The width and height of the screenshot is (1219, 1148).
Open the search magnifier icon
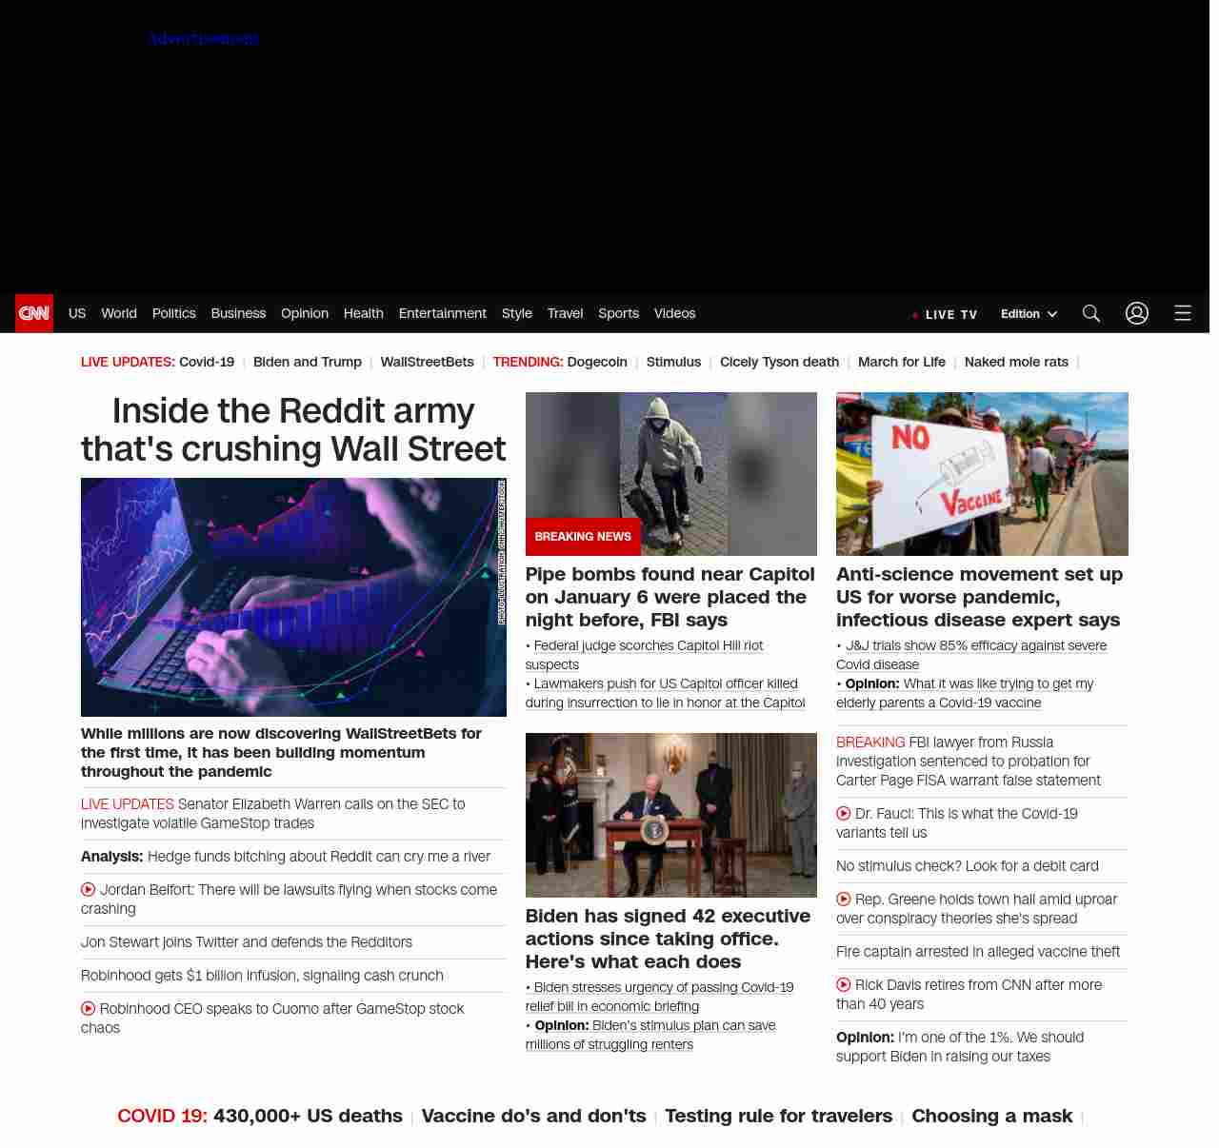1090,313
